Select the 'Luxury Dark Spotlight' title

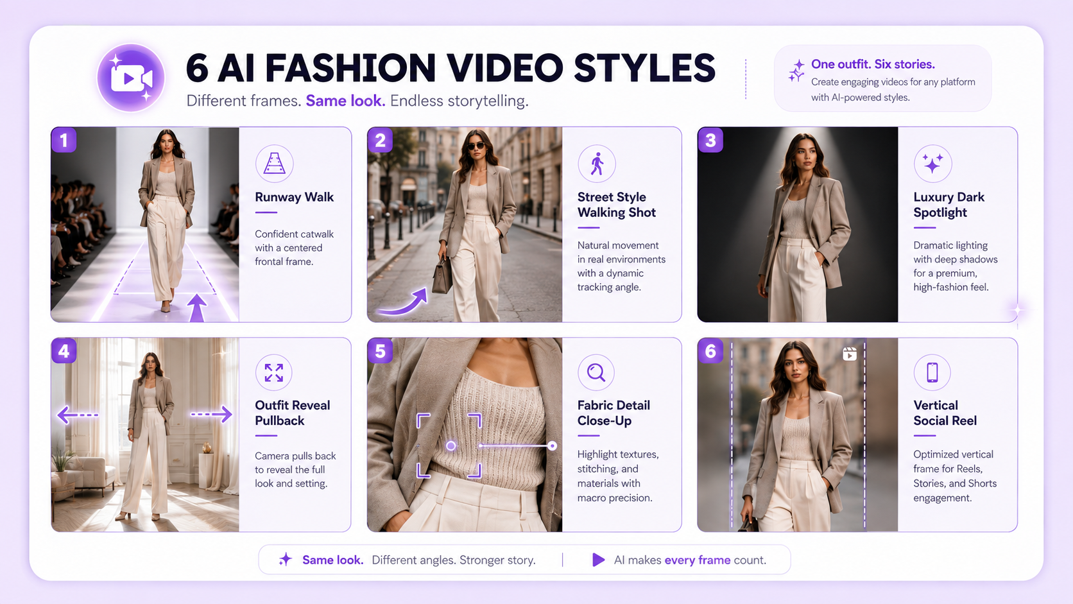tap(949, 205)
